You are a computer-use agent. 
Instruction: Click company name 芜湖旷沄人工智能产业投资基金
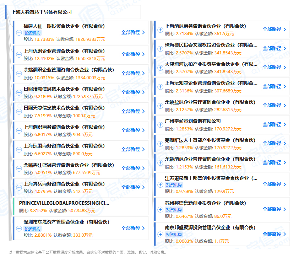(x=210, y=140)
